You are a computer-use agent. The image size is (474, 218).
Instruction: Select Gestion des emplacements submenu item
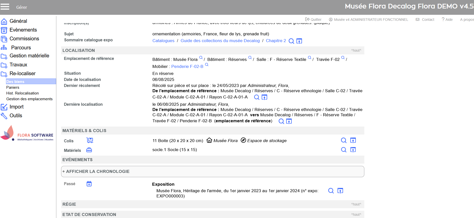coord(29,99)
